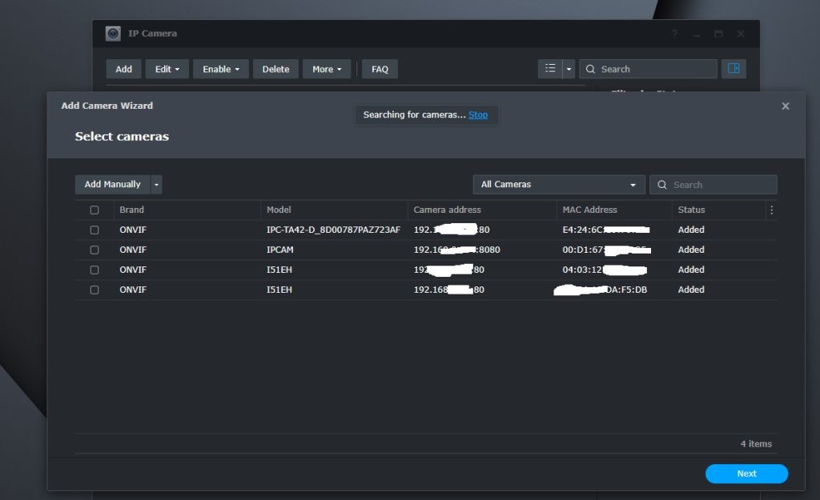Viewport: 820px width, 500px height.
Task: Open the list view mode icon
Action: 550,69
